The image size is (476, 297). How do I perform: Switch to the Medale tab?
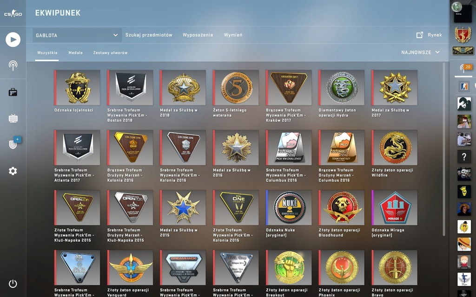(x=76, y=53)
